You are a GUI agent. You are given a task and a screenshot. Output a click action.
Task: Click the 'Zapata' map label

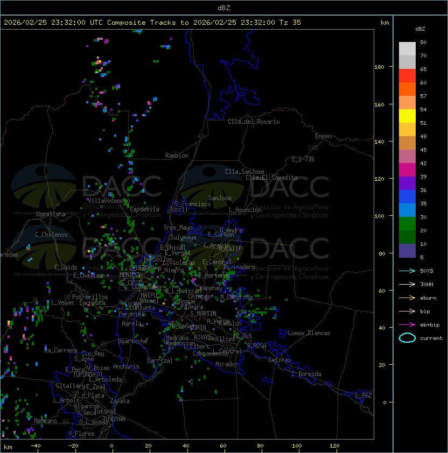pyautogui.click(x=120, y=401)
